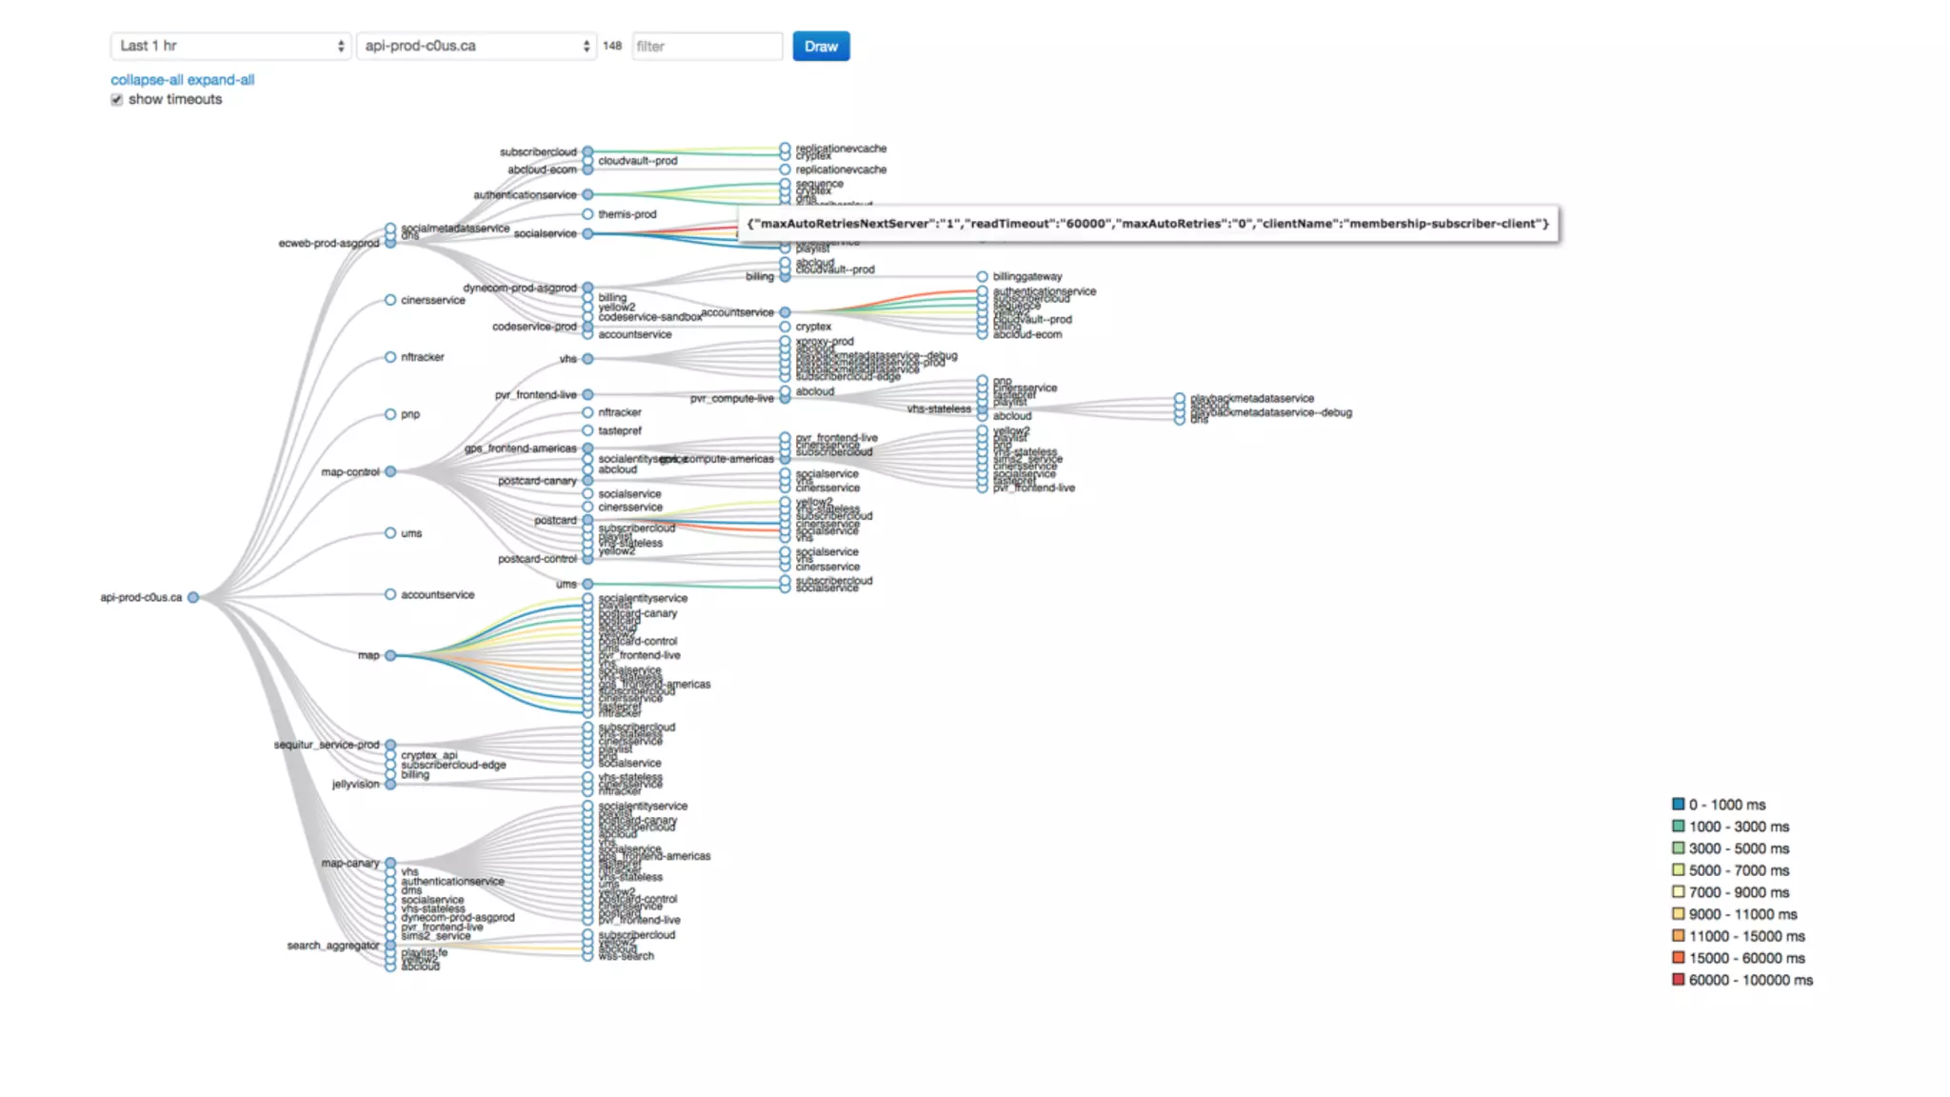This screenshot has height=1097, width=1950.
Task: Click the expand-all link
Action: [x=221, y=80]
